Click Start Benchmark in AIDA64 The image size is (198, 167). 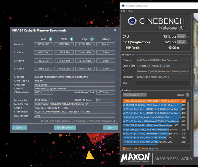click(65, 127)
